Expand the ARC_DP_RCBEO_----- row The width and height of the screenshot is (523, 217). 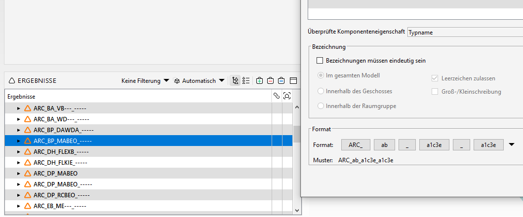click(x=19, y=195)
